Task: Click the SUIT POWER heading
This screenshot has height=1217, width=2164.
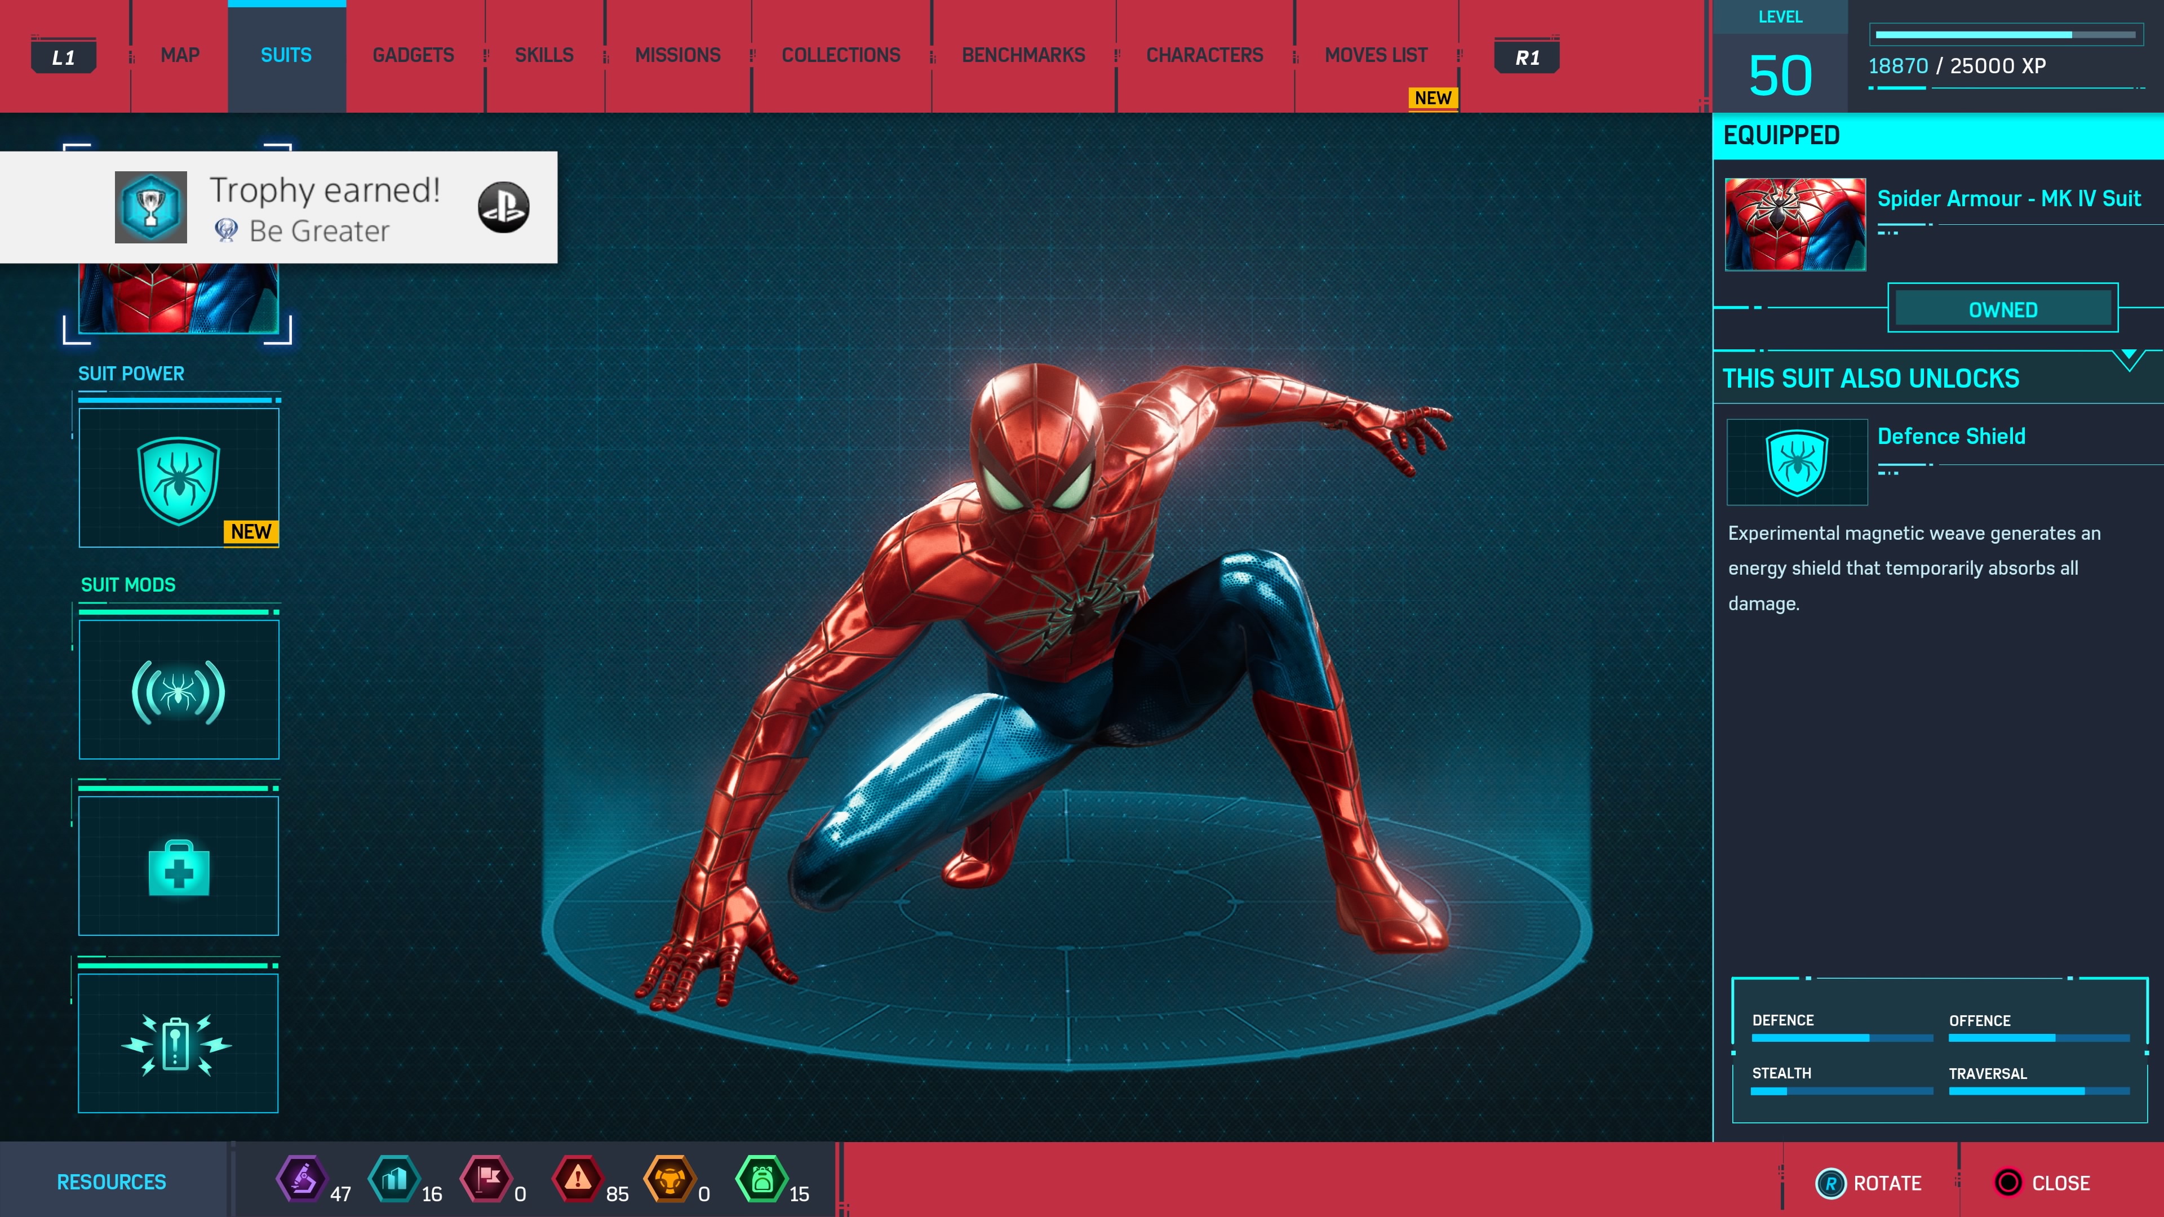Action: (131, 374)
